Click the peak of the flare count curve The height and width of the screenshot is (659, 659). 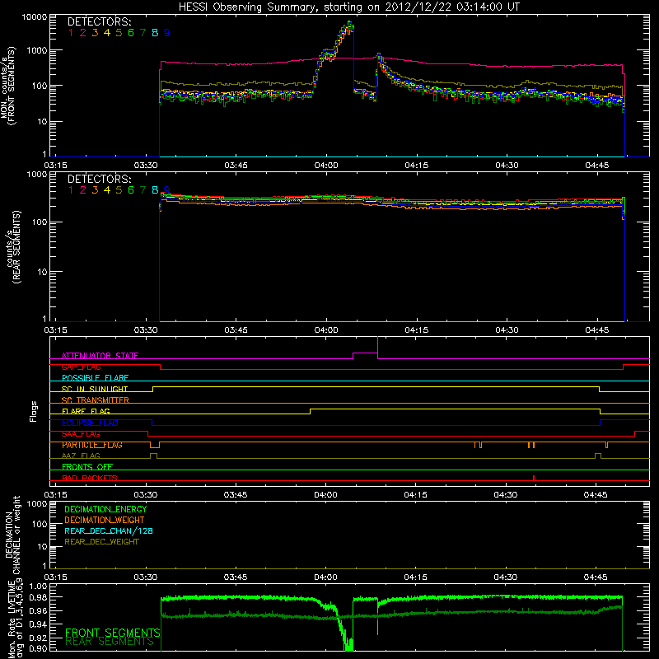point(348,22)
